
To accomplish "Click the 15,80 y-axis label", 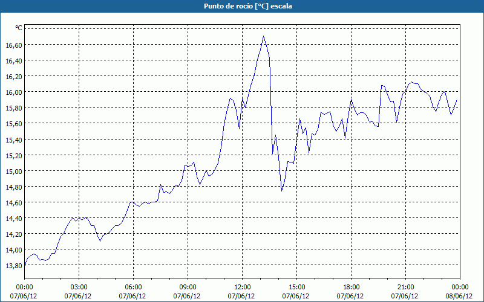I will click(x=14, y=108).
